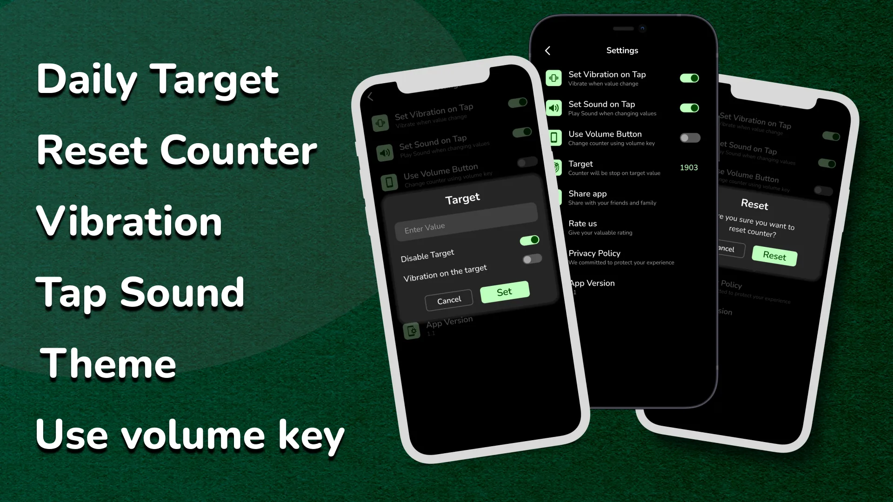Navigate back using the back arrow
893x502 pixels.
coord(548,50)
